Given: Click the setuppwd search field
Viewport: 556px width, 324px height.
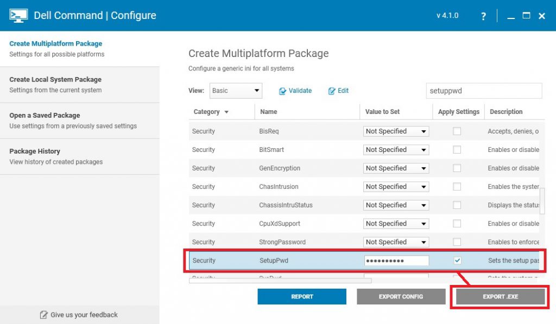Looking at the screenshot, I should 483,91.
